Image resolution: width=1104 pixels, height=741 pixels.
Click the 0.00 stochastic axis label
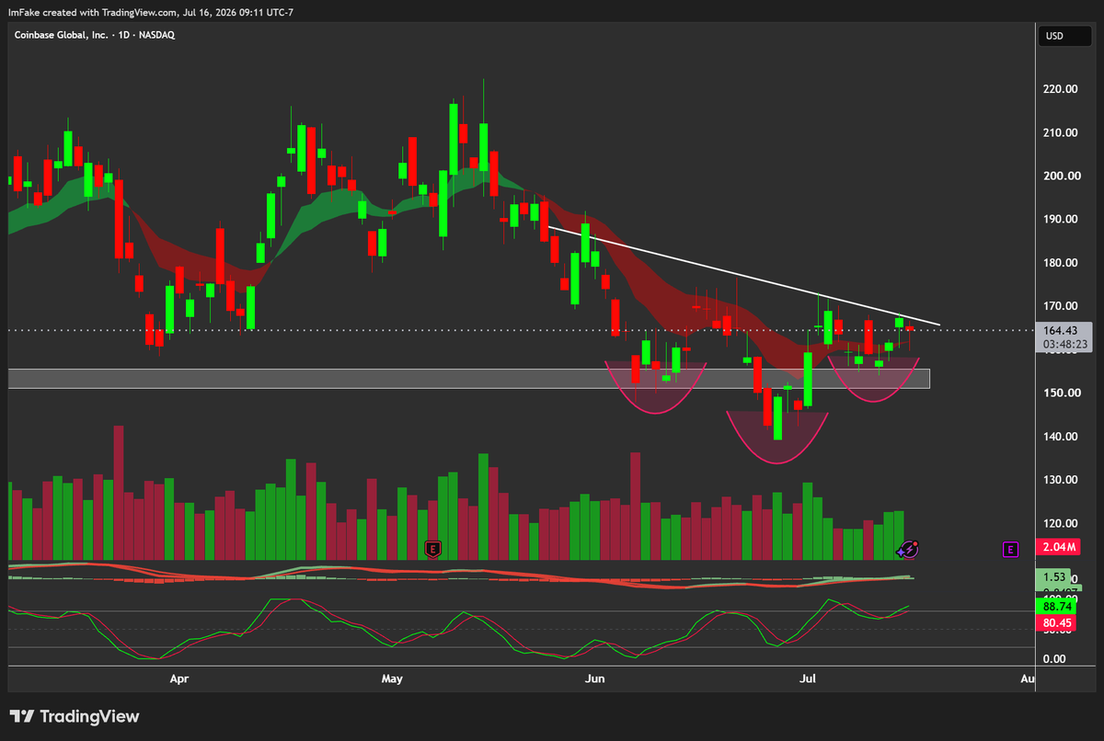point(1054,659)
